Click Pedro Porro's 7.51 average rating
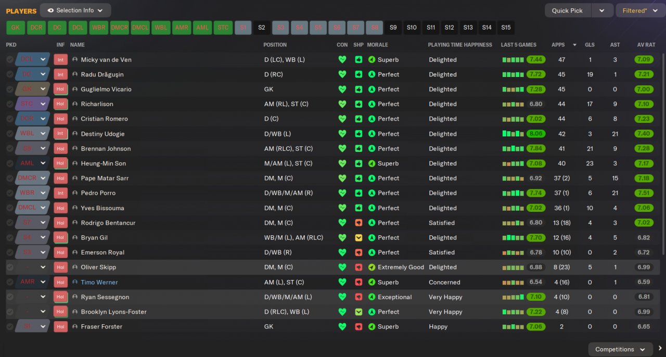The width and height of the screenshot is (666, 357). click(644, 193)
